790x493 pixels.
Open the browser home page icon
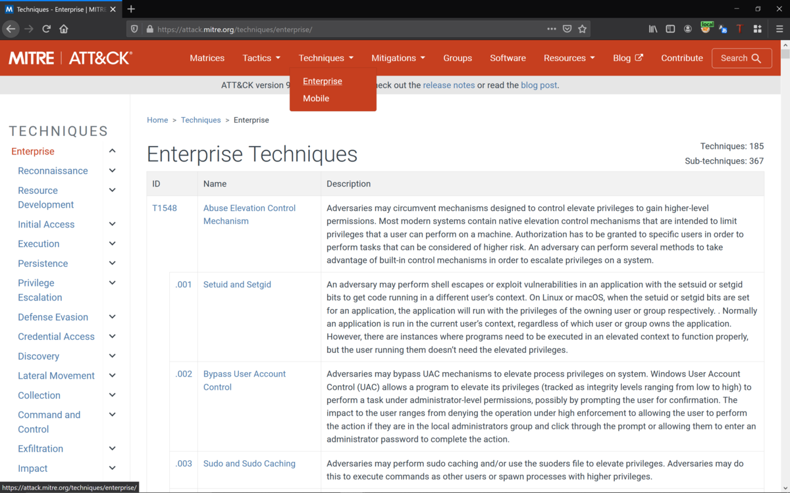point(64,29)
